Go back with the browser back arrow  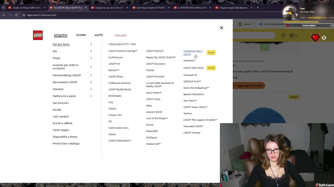pyautogui.click(x=4, y=15)
